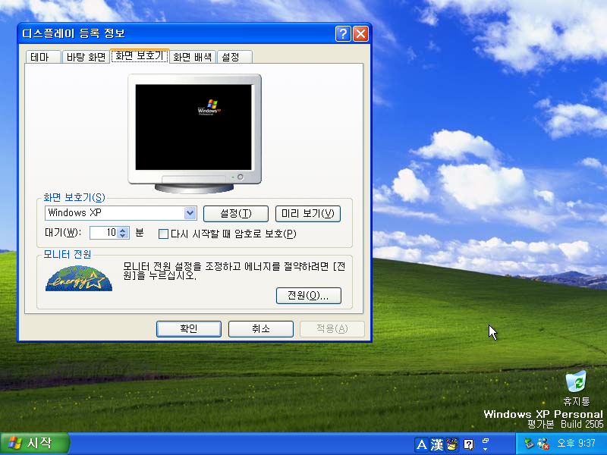Cancel with the 취소 button
607x455 pixels.
click(x=261, y=329)
